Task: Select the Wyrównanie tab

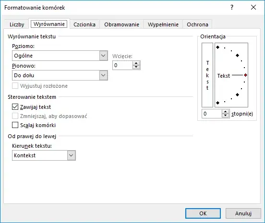Action: pyautogui.click(x=49, y=24)
